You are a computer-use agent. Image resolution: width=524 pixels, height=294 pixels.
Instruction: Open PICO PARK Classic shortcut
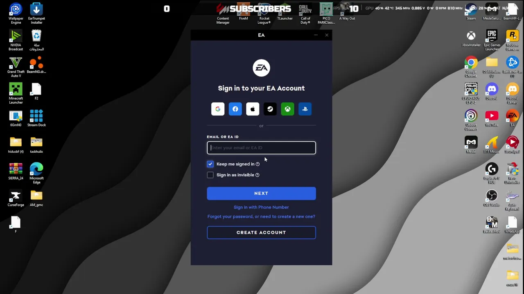(326, 13)
